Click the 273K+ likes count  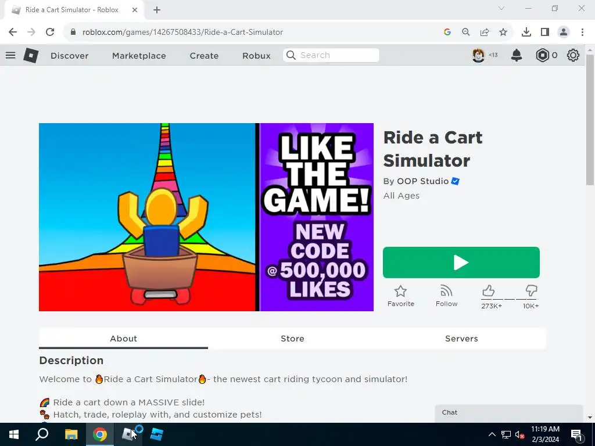[492, 306]
